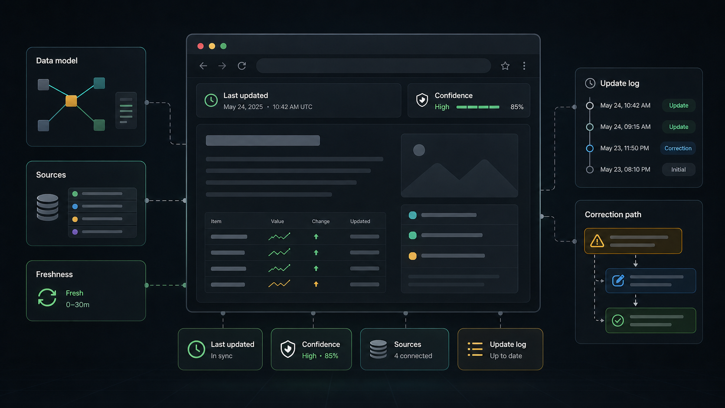Click the Update badge for May 24, 10:42 AM
This screenshot has width=725, height=408.
(679, 105)
